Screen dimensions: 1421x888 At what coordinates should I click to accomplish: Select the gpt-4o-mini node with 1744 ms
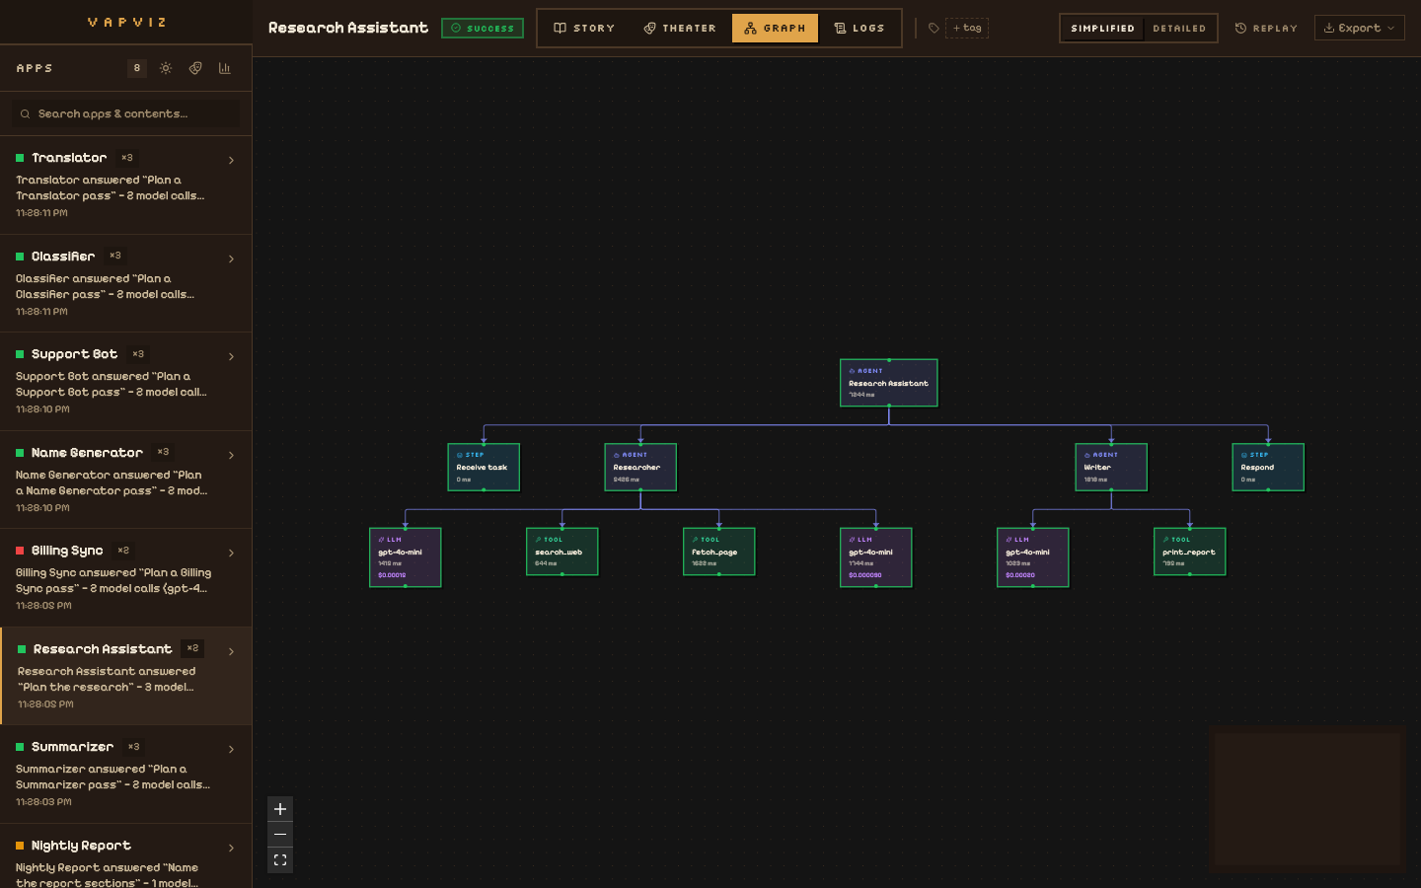coord(875,557)
